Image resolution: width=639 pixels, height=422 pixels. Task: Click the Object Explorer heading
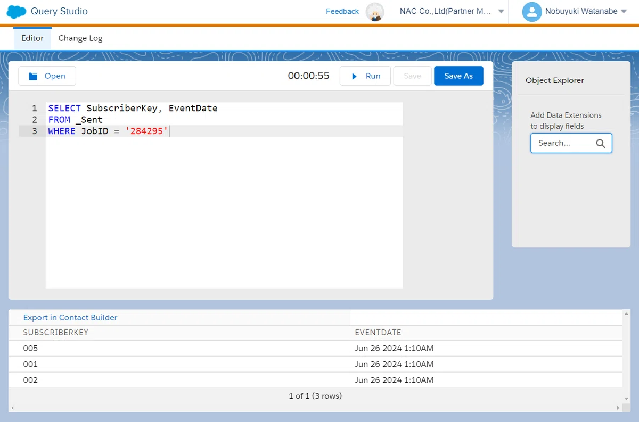tap(555, 80)
